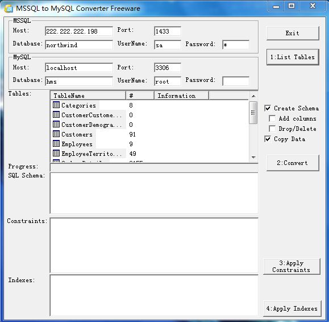Click 3:Apply Constraints button
The image size is (329, 322).
[291, 266]
